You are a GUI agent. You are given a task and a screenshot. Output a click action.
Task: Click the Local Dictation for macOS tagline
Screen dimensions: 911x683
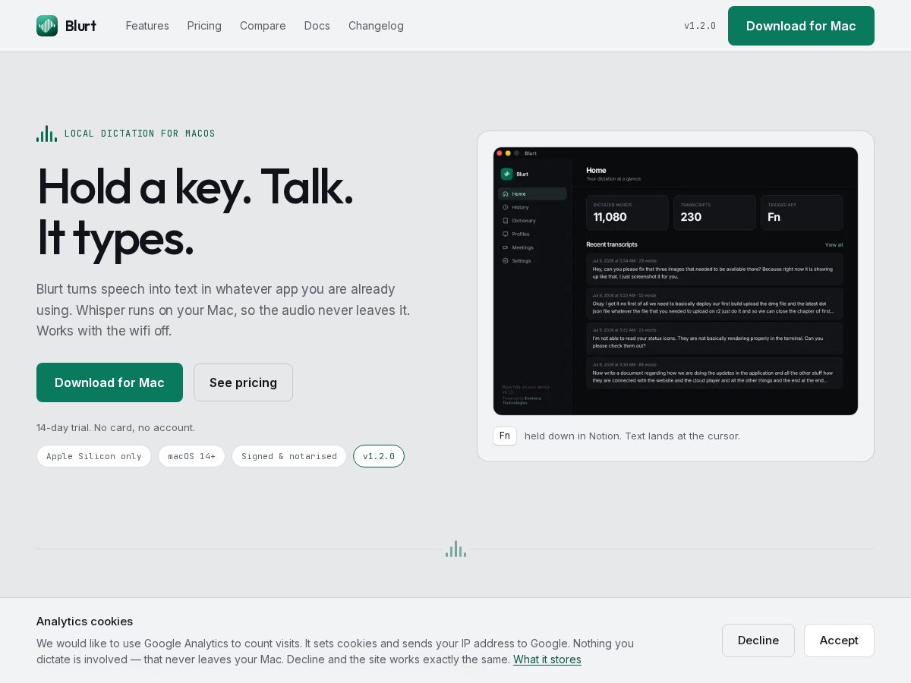pyautogui.click(x=140, y=134)
